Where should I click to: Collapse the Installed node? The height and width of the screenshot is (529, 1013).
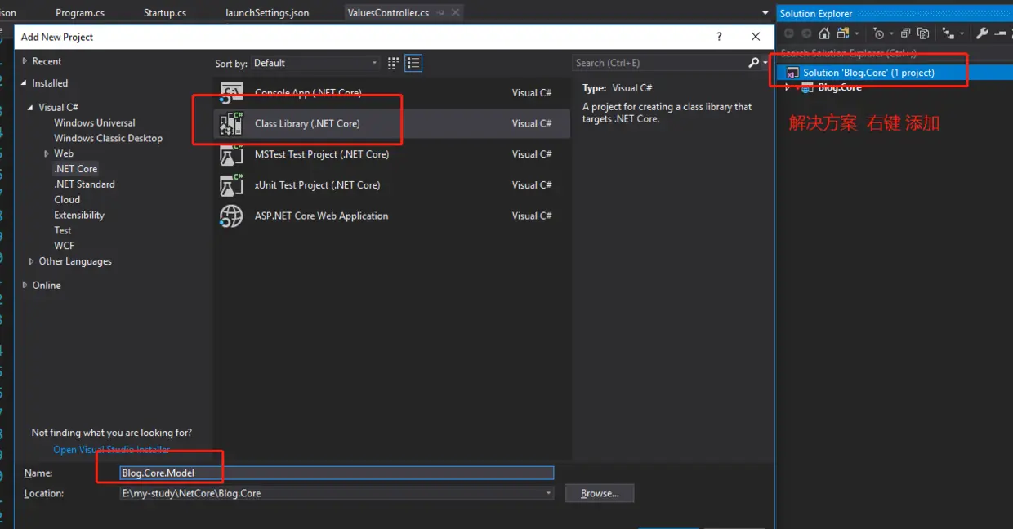coord(25,83)
